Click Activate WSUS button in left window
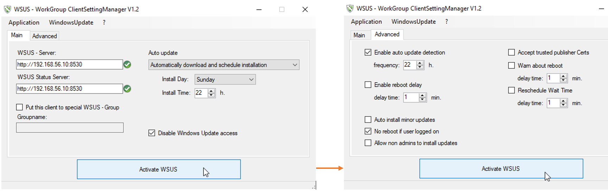608x192 pixels. [159, 169]
